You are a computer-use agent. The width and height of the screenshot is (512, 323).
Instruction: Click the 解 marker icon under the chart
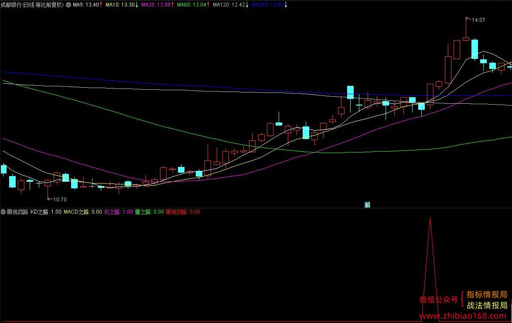pos(367,204)
